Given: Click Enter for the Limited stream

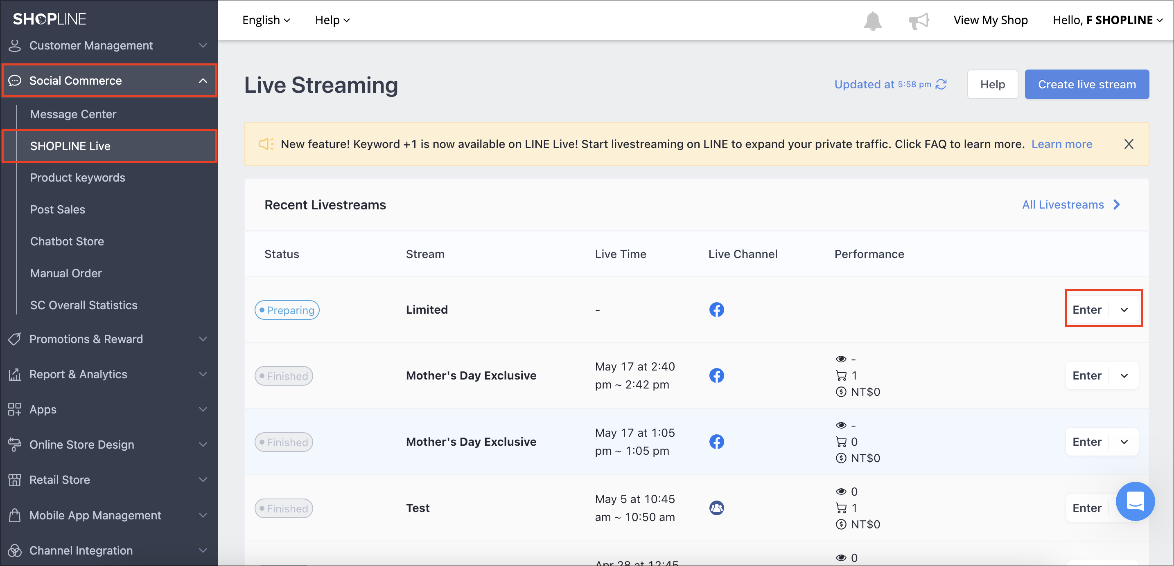Looking at the screenshot, I should 1086,310.
